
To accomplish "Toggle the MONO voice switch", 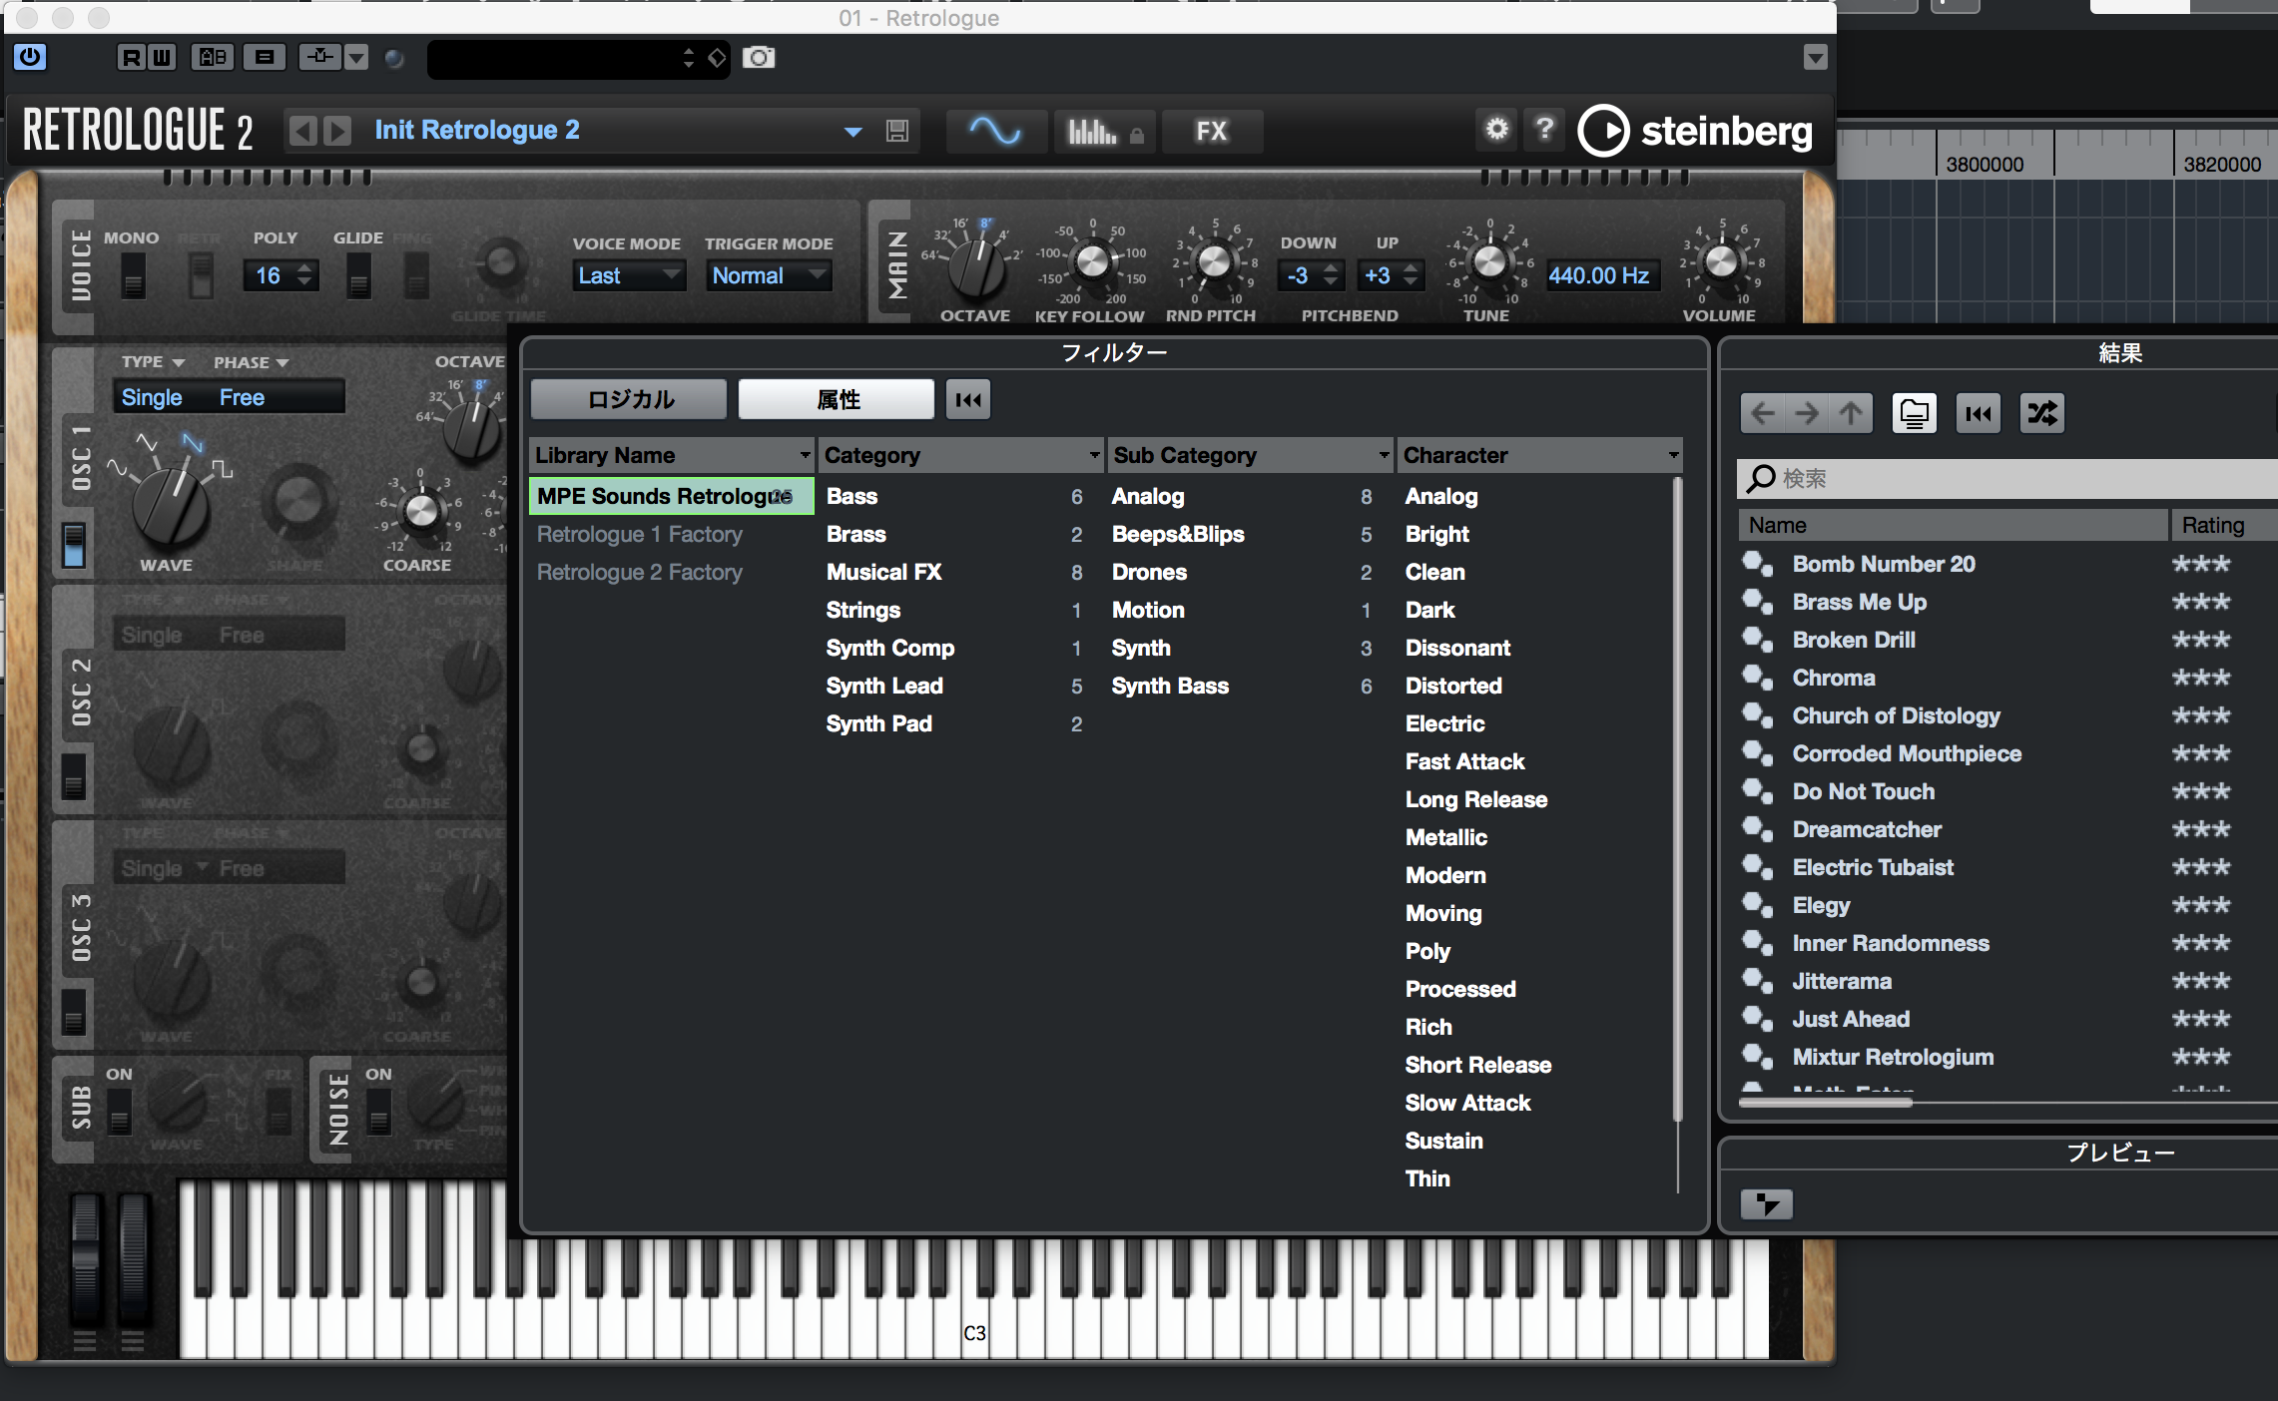I will [x=133, y=275].
